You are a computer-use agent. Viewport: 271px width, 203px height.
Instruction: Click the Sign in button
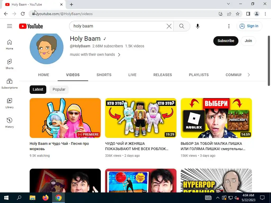click(249, 26)
